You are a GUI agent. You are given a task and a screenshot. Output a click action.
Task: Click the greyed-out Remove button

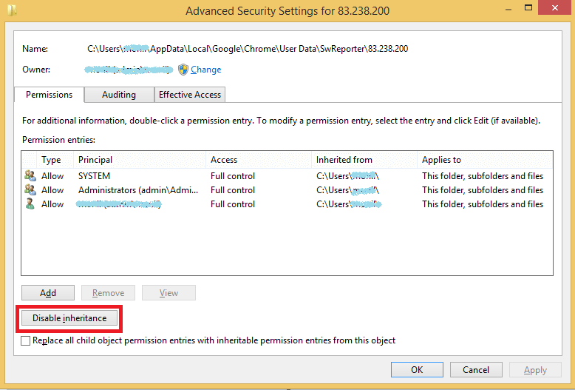[x=108, y=292]
